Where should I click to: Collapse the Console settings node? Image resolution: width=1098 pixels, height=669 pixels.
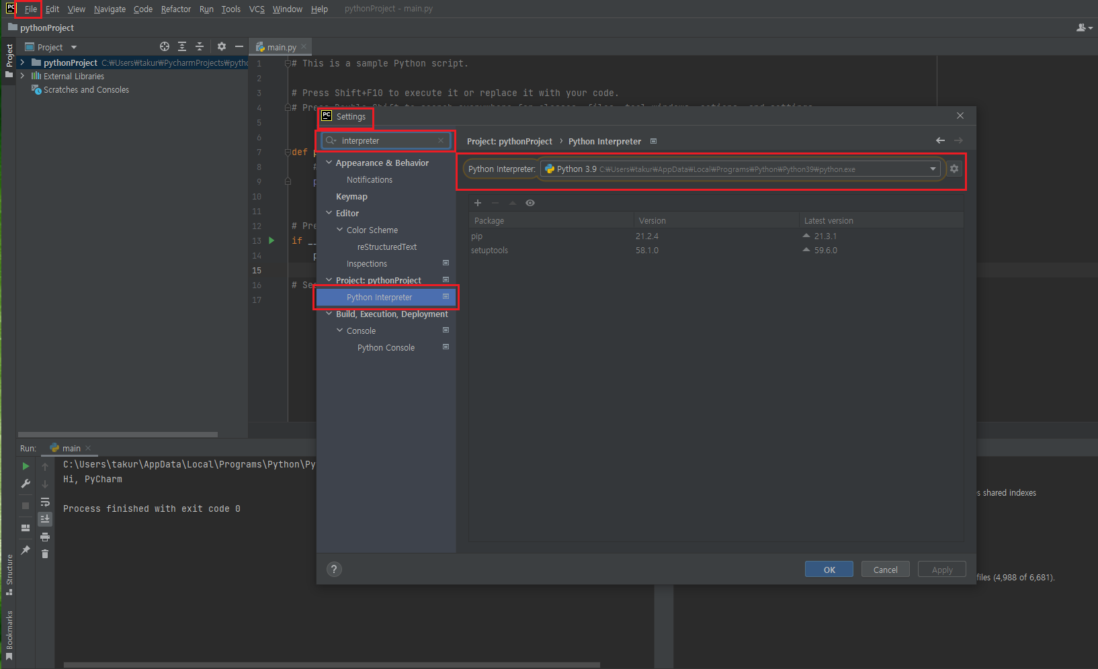click(340, 330)
